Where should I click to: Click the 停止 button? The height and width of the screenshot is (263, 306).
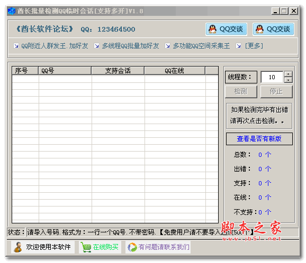[276, 91]
